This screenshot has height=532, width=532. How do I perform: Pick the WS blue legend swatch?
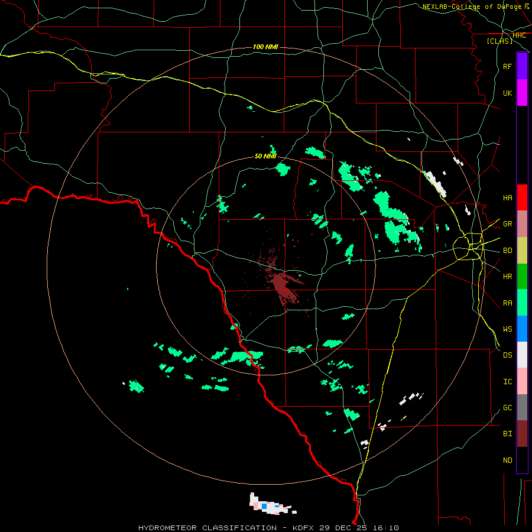[x=522, y=329]
